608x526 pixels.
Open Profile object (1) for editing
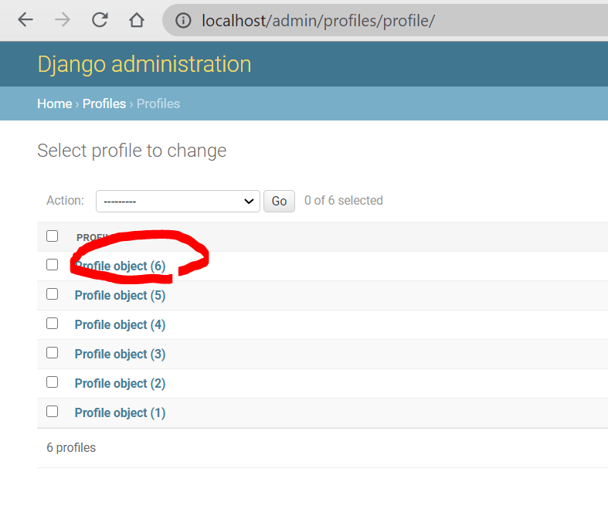click(x=121, y=412)
